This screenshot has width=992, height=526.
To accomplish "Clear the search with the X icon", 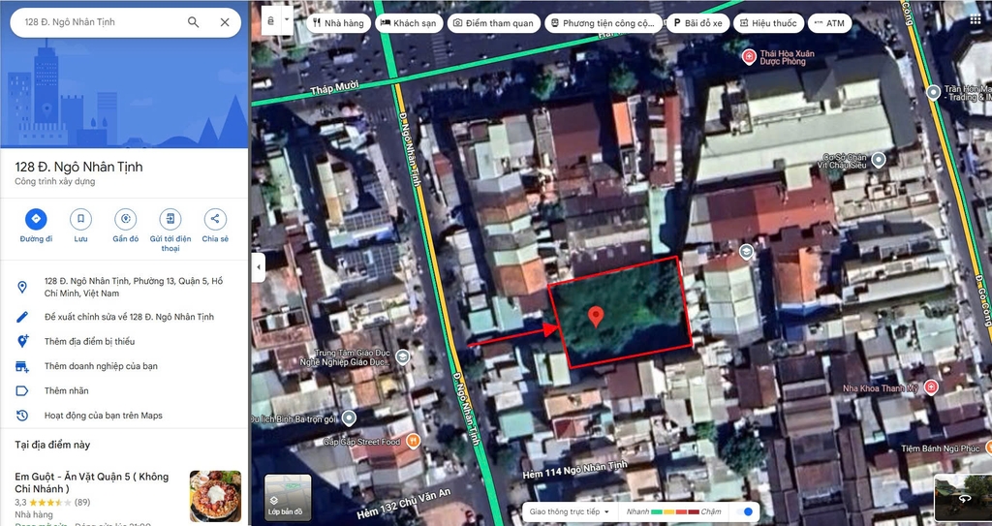I will click(225, 22).
